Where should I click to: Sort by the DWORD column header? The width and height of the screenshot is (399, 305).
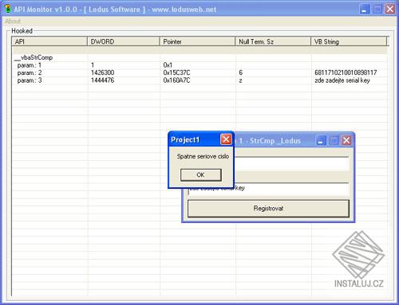pyautogui.click(x=124, y=41)
